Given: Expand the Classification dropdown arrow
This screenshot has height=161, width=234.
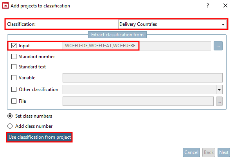Looking at the screenshot, I should pos(223,24).
